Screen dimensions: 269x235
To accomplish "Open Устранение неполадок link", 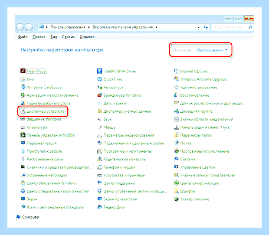I will [x=47, y=175].
